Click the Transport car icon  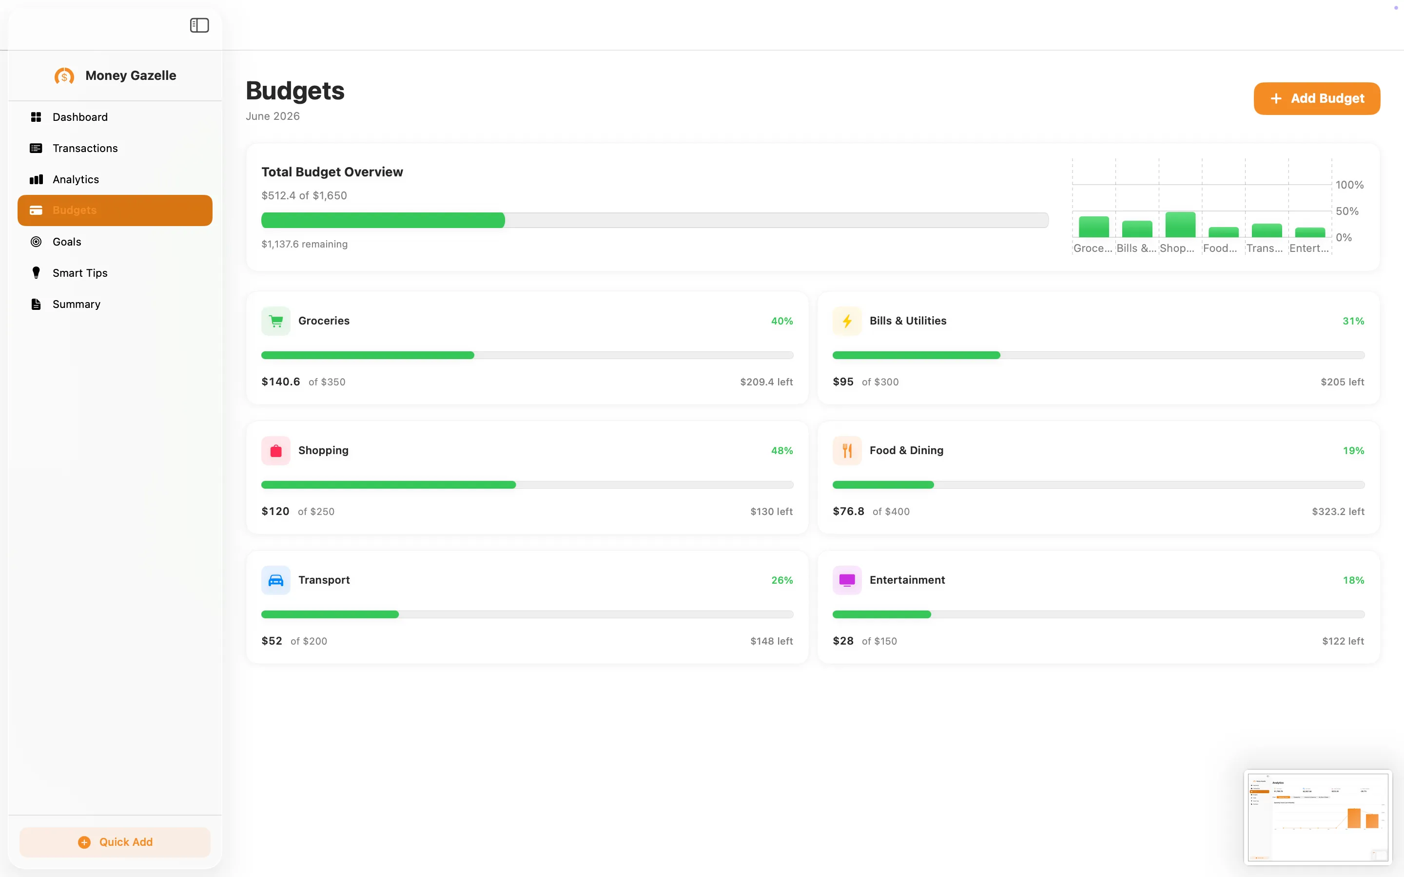click(276, 580)
